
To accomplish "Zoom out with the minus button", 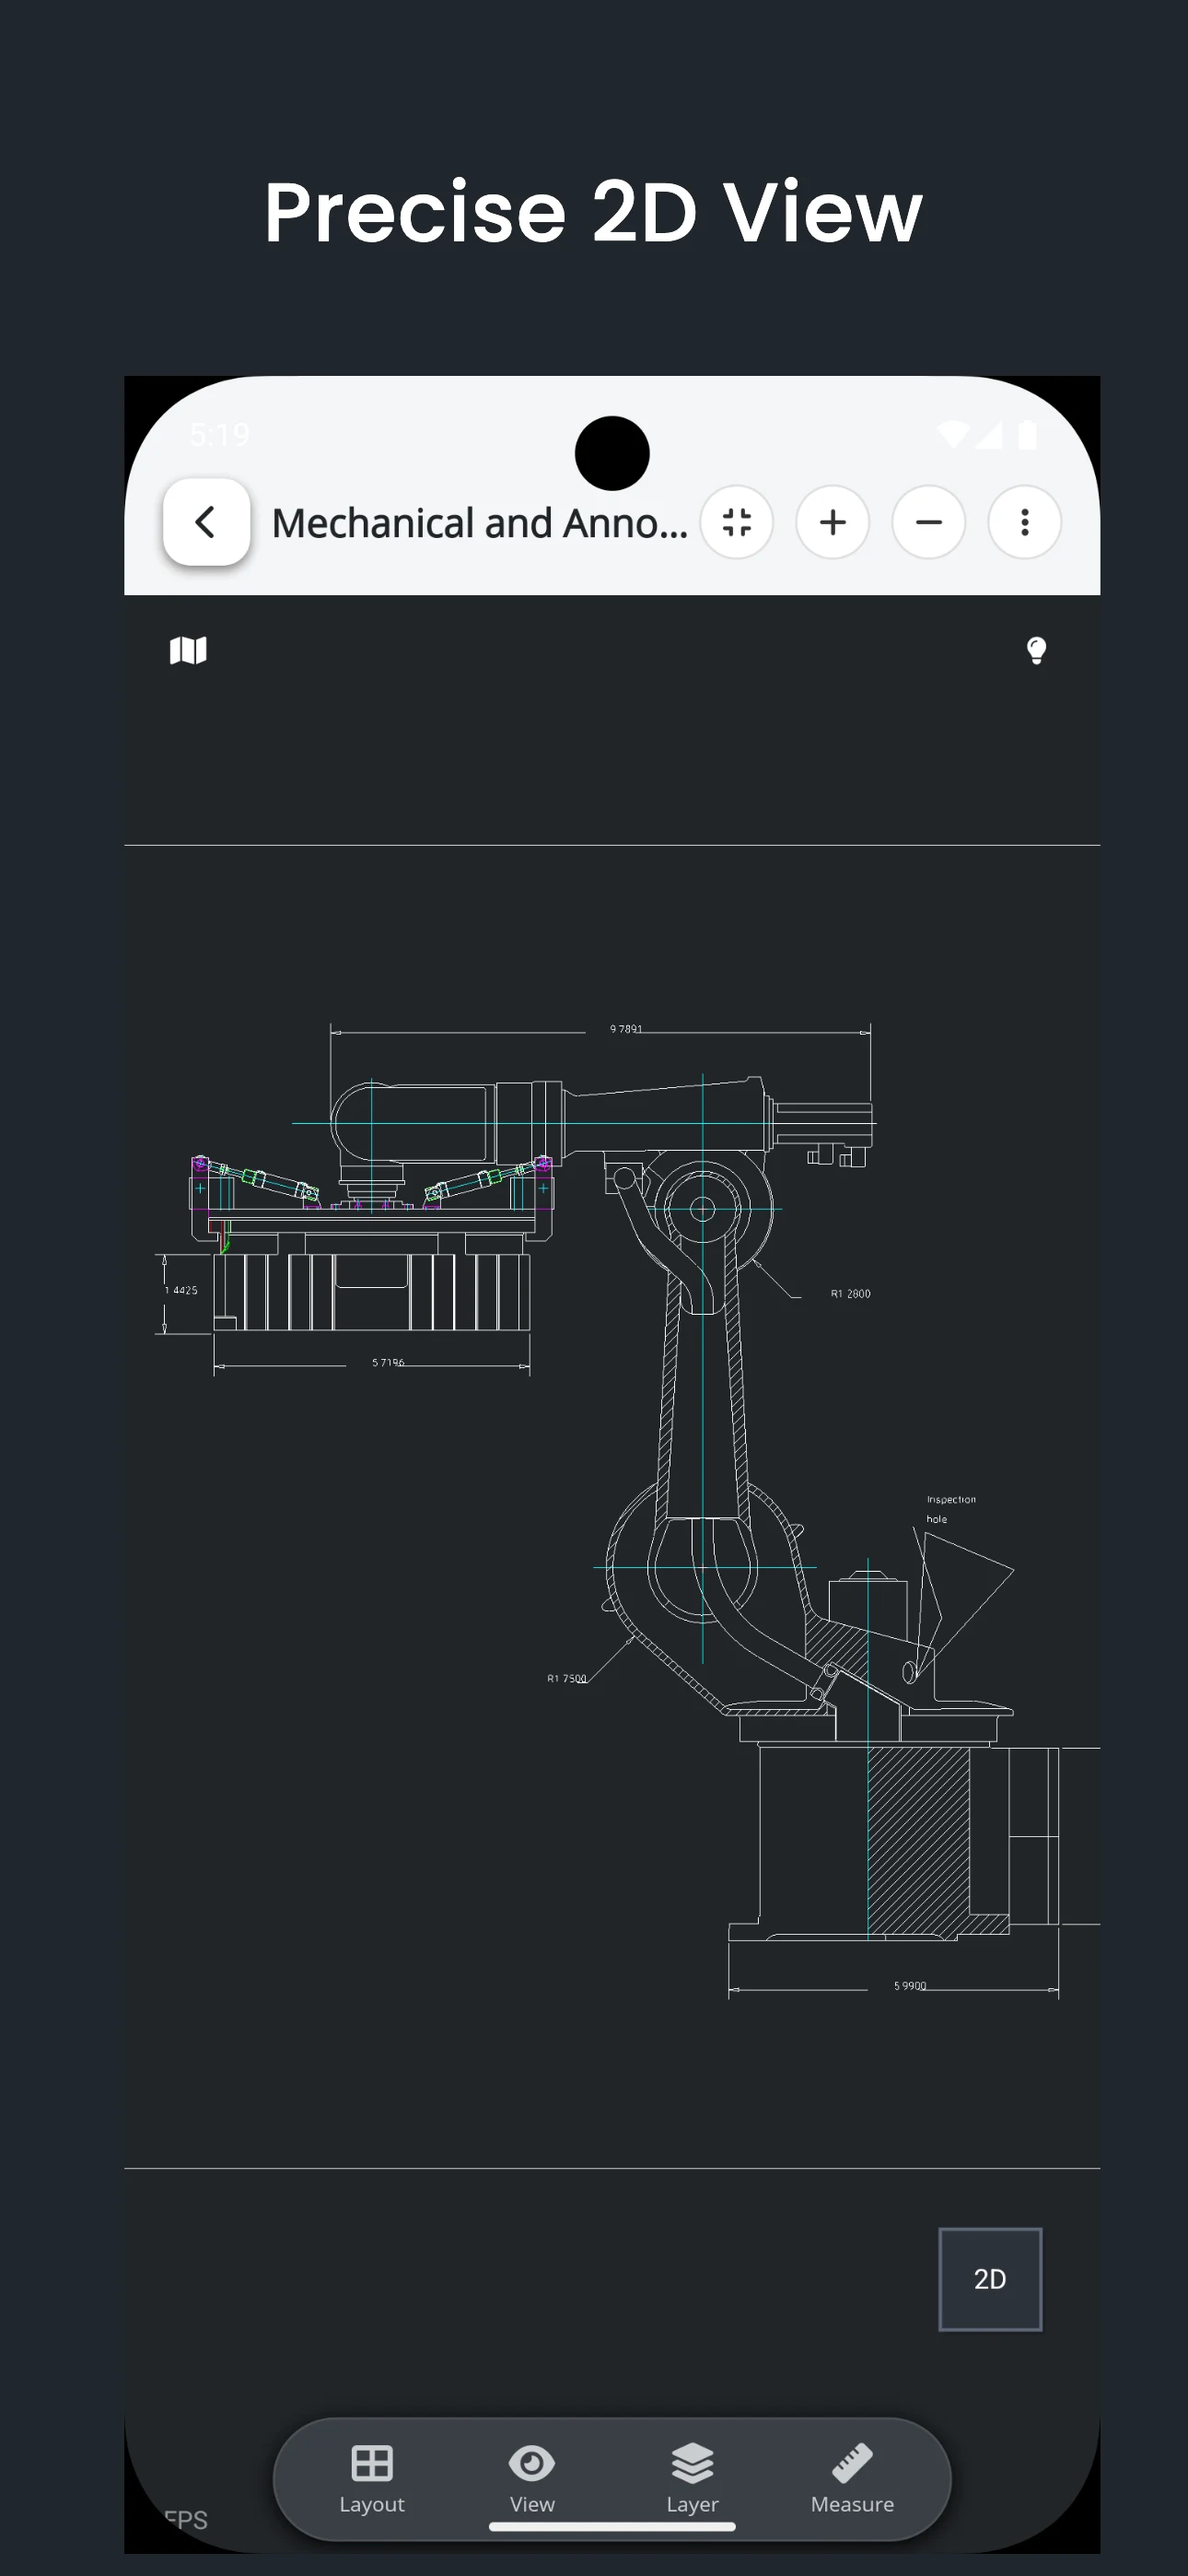I will tap(929, 522).
